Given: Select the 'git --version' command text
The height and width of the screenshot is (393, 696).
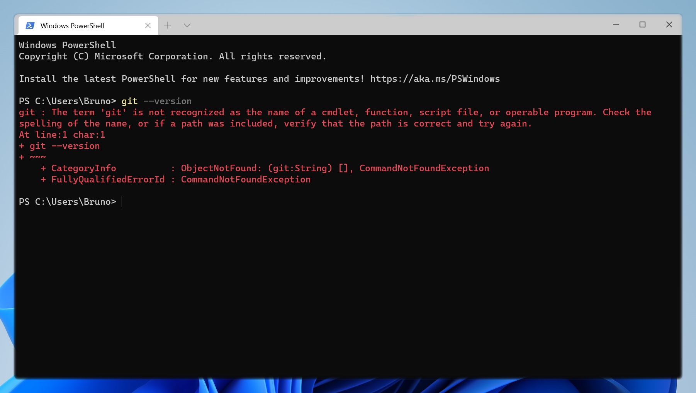Looking at the screenshot, I should 156,101.
